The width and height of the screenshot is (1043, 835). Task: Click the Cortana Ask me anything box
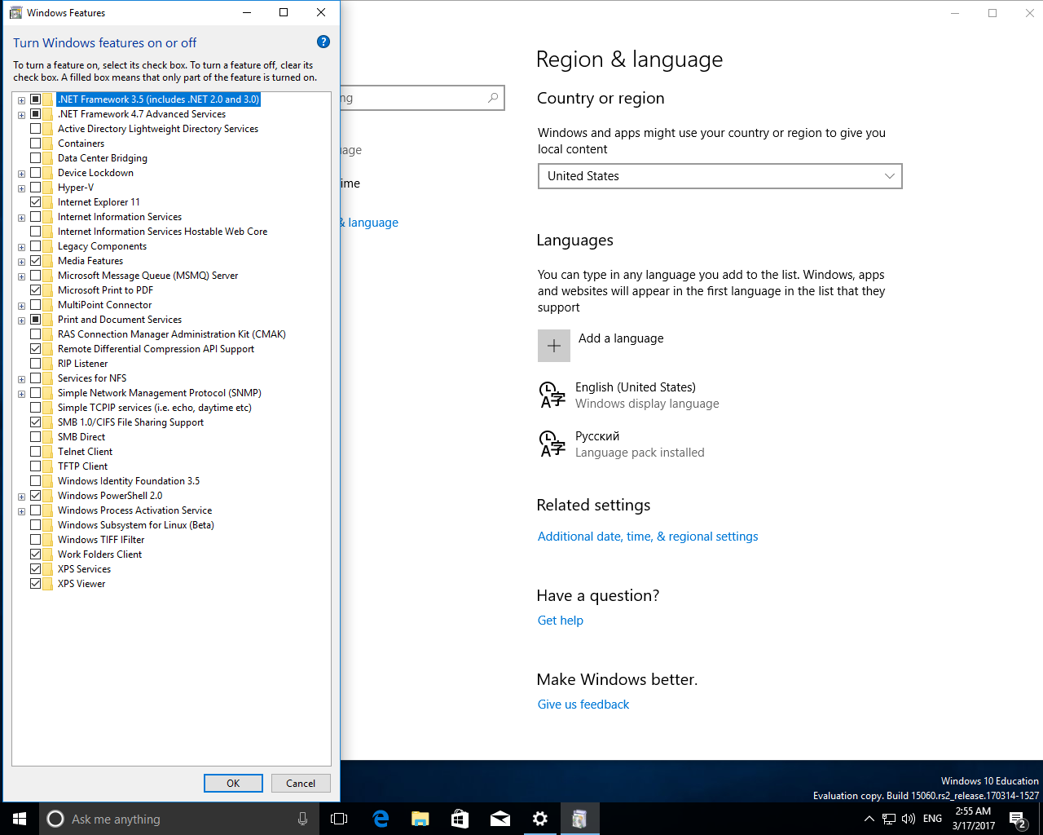[179, 819]
